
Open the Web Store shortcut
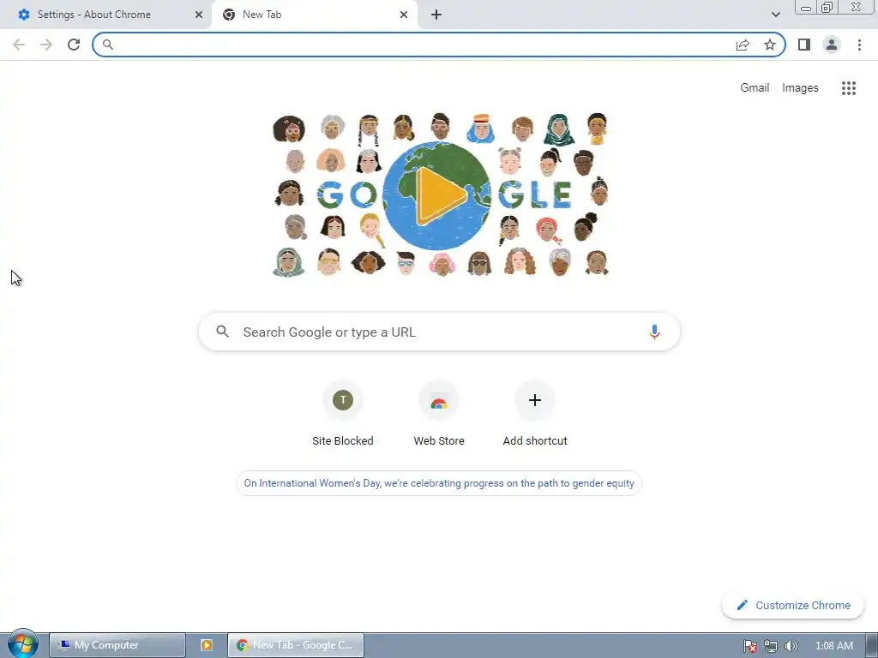(439, 414)
